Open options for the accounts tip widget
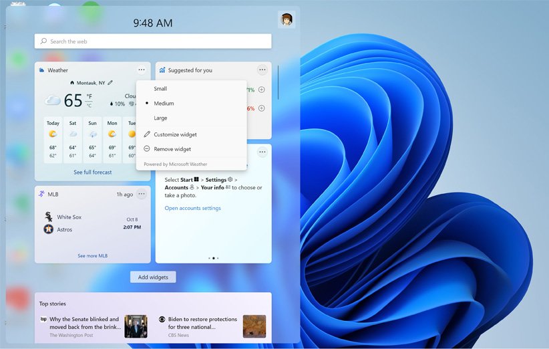The height and width of the screenshot is (349, 549). pos(262,152)
